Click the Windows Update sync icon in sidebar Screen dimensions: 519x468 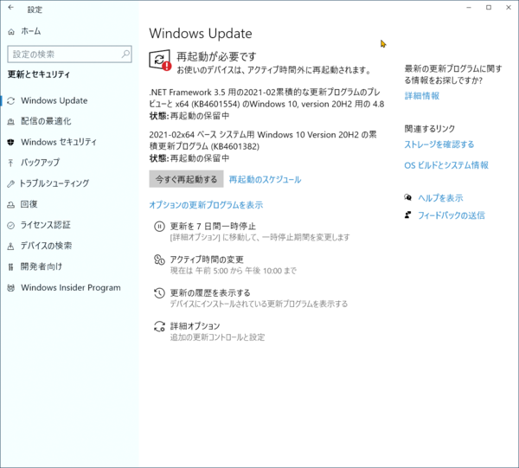coord(11,101)
